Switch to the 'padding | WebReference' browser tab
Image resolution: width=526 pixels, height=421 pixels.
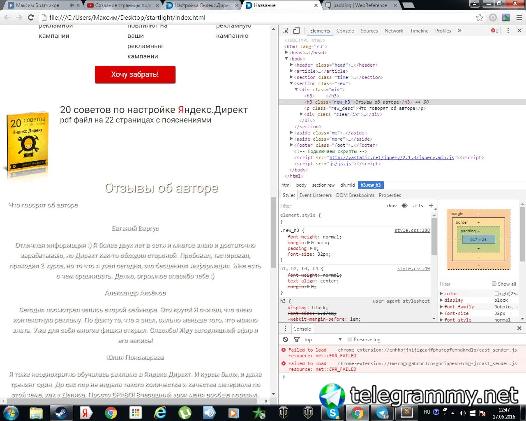tap(360, 5)
